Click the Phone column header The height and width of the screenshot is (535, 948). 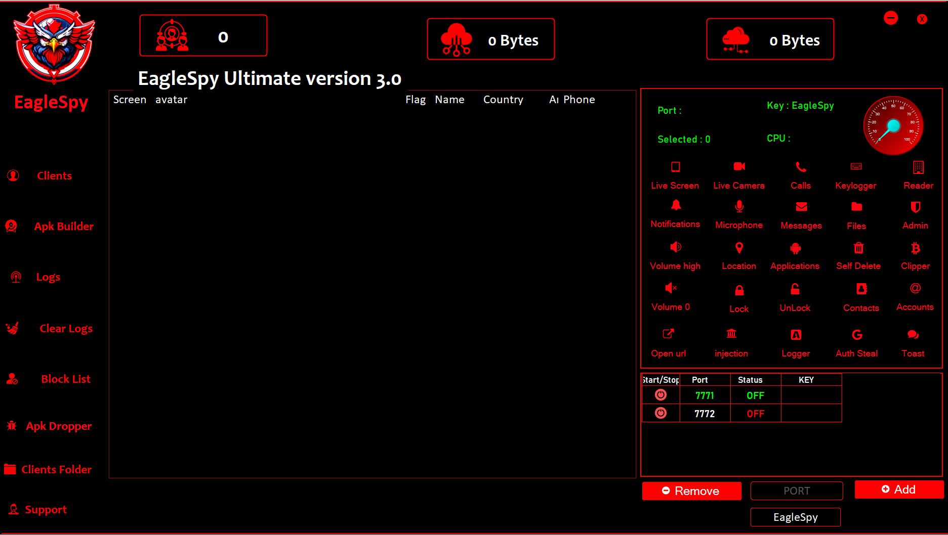click(579, 100)
